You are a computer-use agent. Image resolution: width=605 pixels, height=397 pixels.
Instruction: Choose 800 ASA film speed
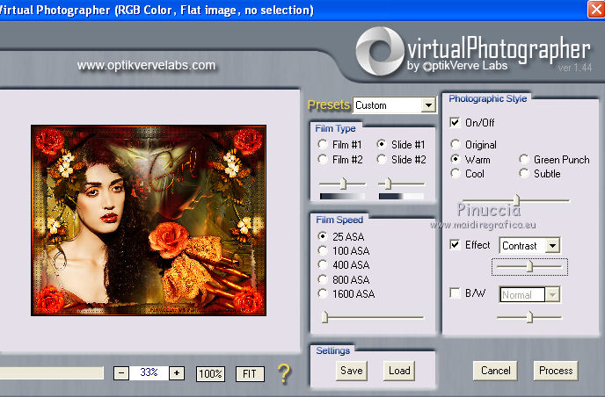click(x=323, y=279)
